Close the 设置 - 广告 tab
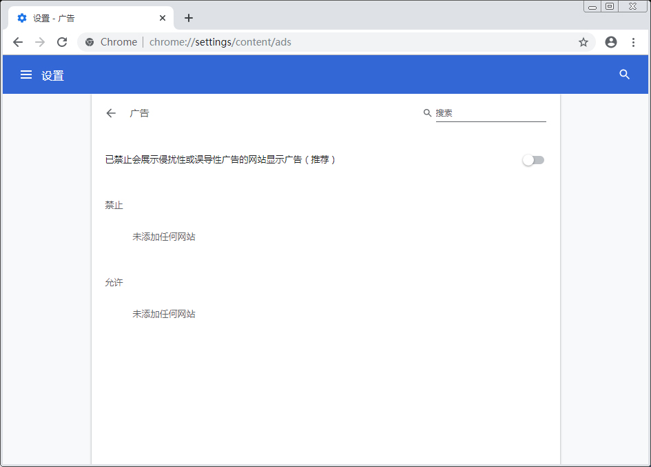Image resolution: width=651 pixels, height=467 pixels. click(162, 18)
